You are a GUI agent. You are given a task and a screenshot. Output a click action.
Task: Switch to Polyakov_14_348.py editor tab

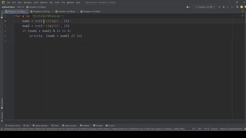pos(66,11)
